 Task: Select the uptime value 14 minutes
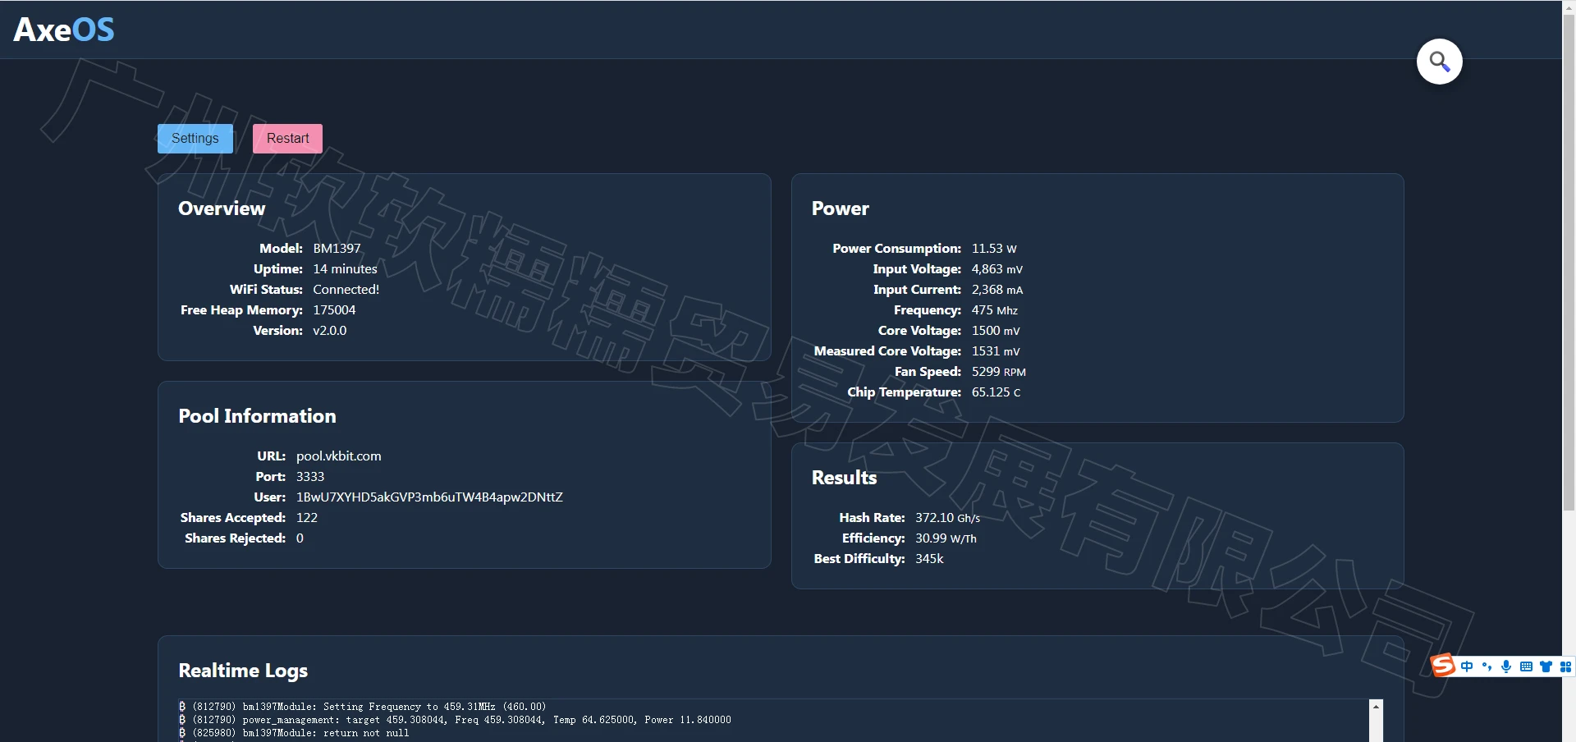point(345,269)
